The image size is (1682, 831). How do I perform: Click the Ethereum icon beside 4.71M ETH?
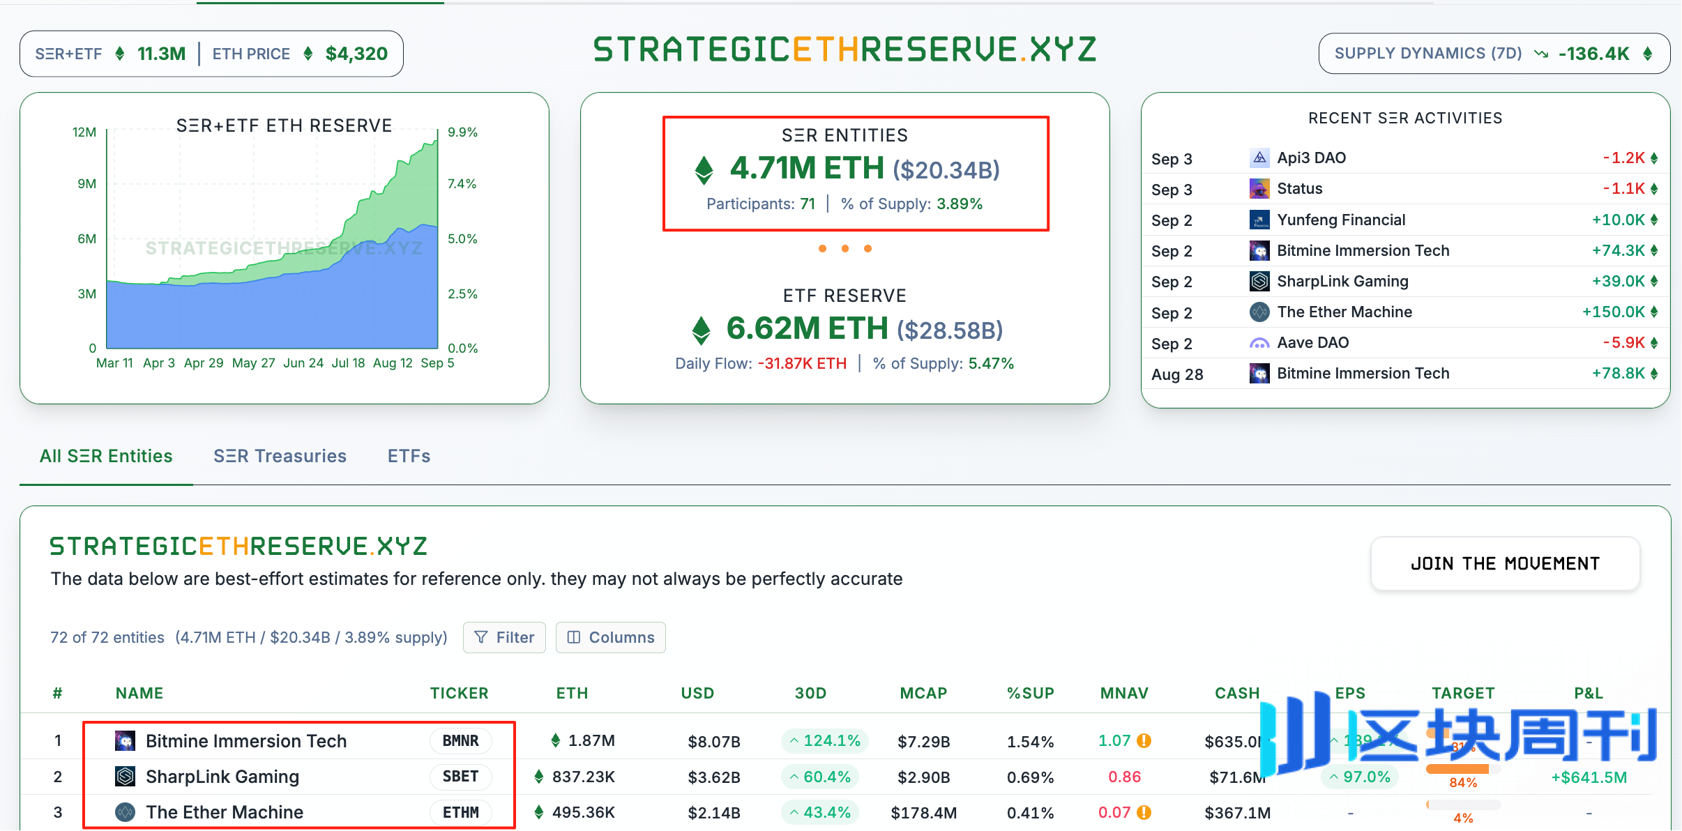pos(704,168)
